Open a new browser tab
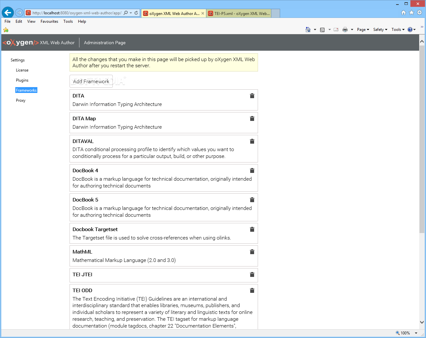 click(276, 13)
